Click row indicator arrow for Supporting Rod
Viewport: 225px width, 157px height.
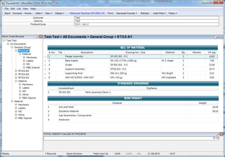pos(45,73)
